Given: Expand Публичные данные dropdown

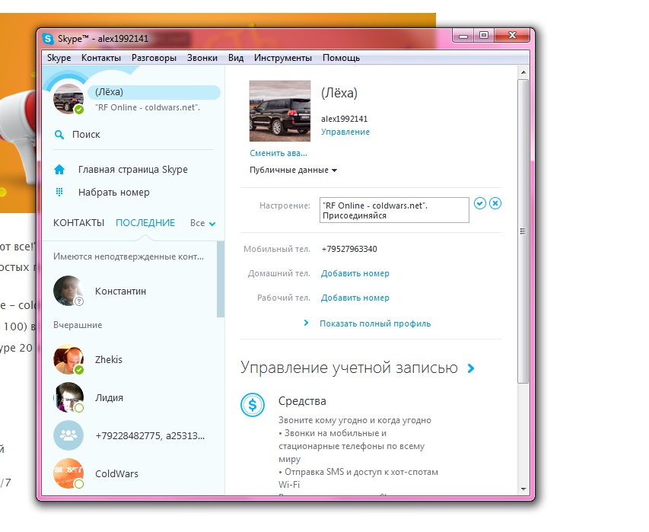Looking at the screenshot, I should click(293, 170).
